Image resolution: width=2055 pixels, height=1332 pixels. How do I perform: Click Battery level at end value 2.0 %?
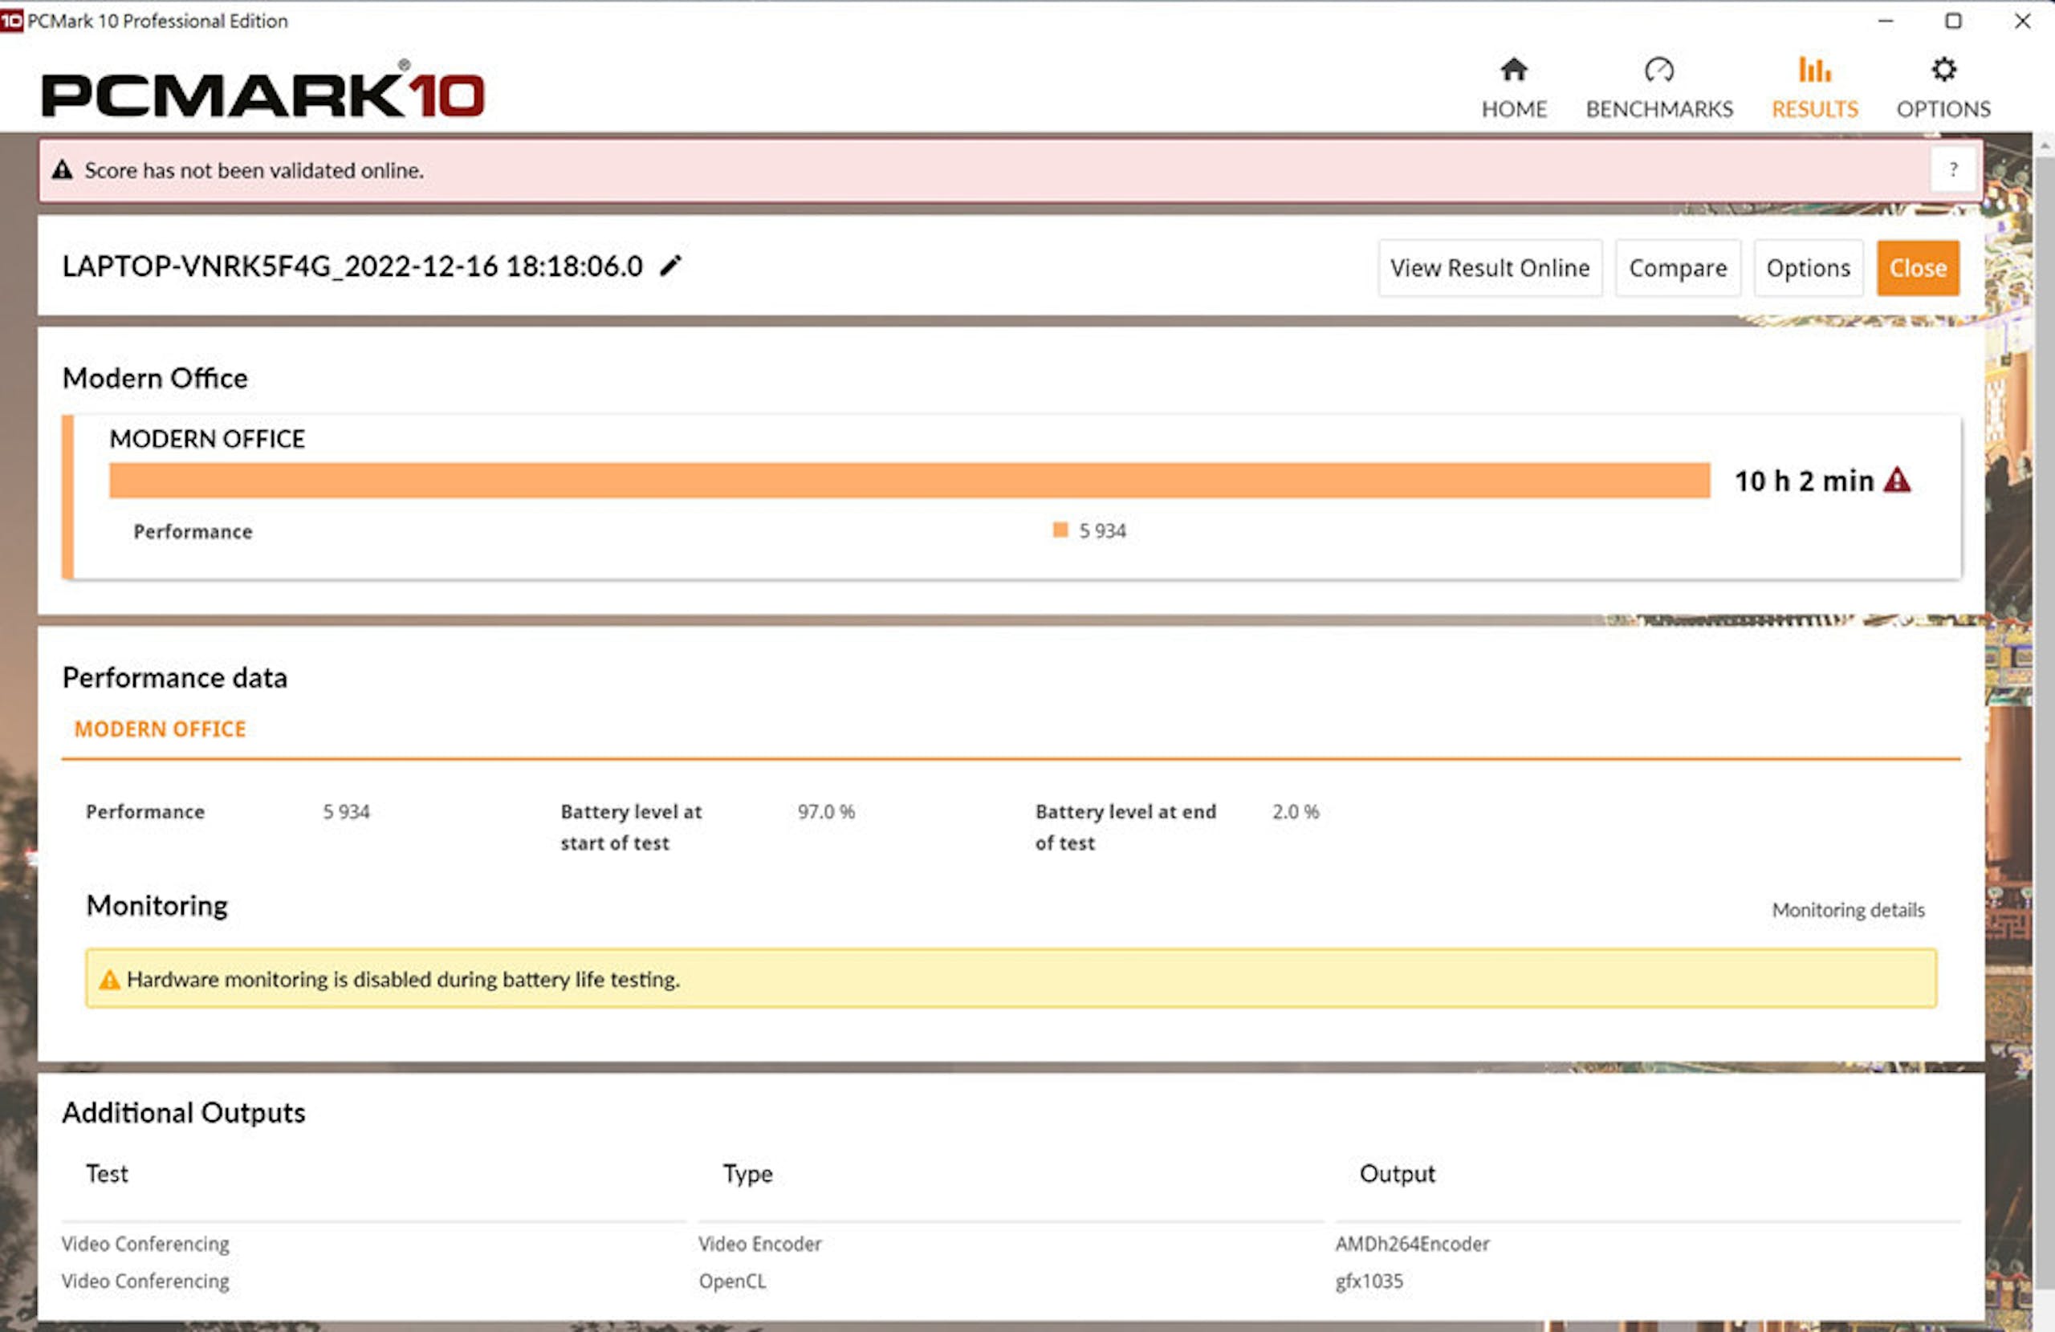tap(1295, 811)
